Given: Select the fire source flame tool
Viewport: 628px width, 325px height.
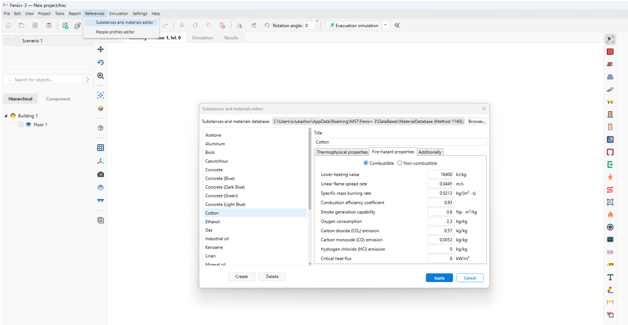Looking at the screenshot, I should (610, 214).
